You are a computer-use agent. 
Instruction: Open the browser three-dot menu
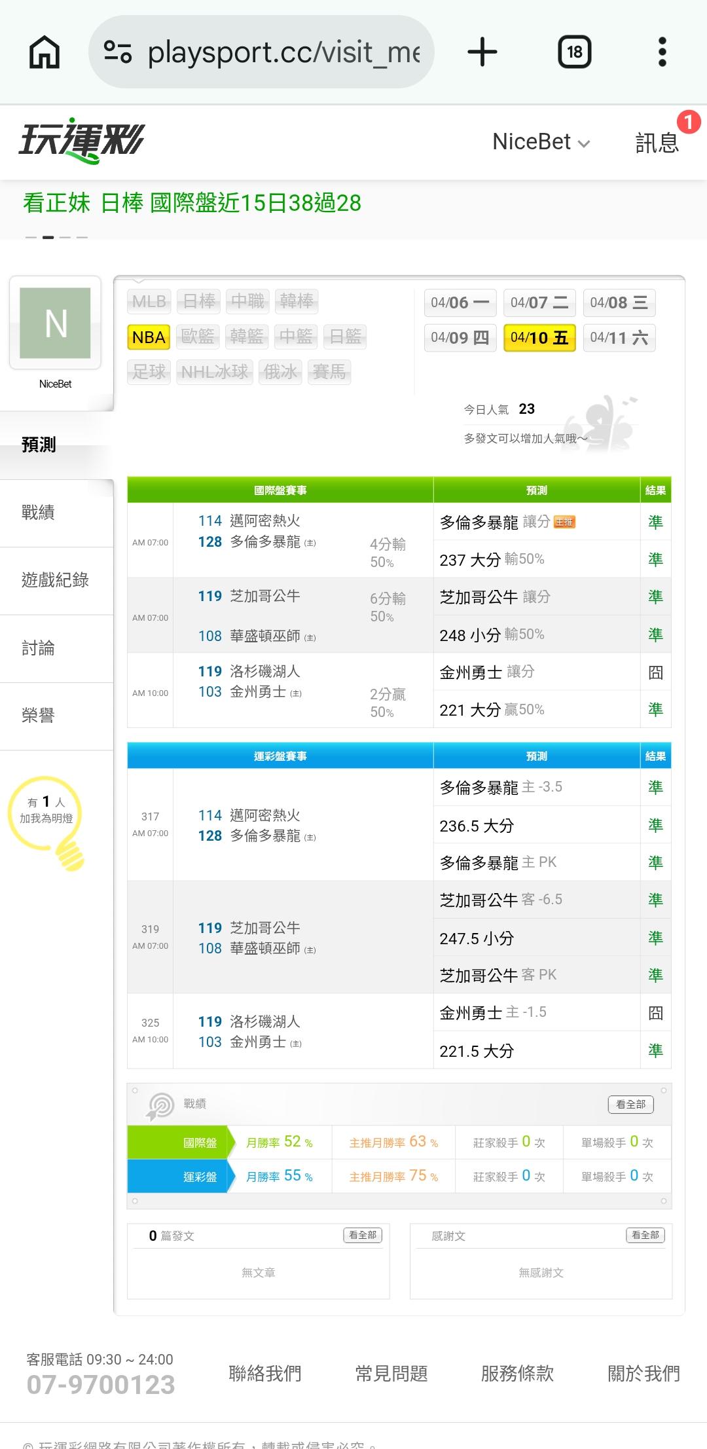point(662,52)
